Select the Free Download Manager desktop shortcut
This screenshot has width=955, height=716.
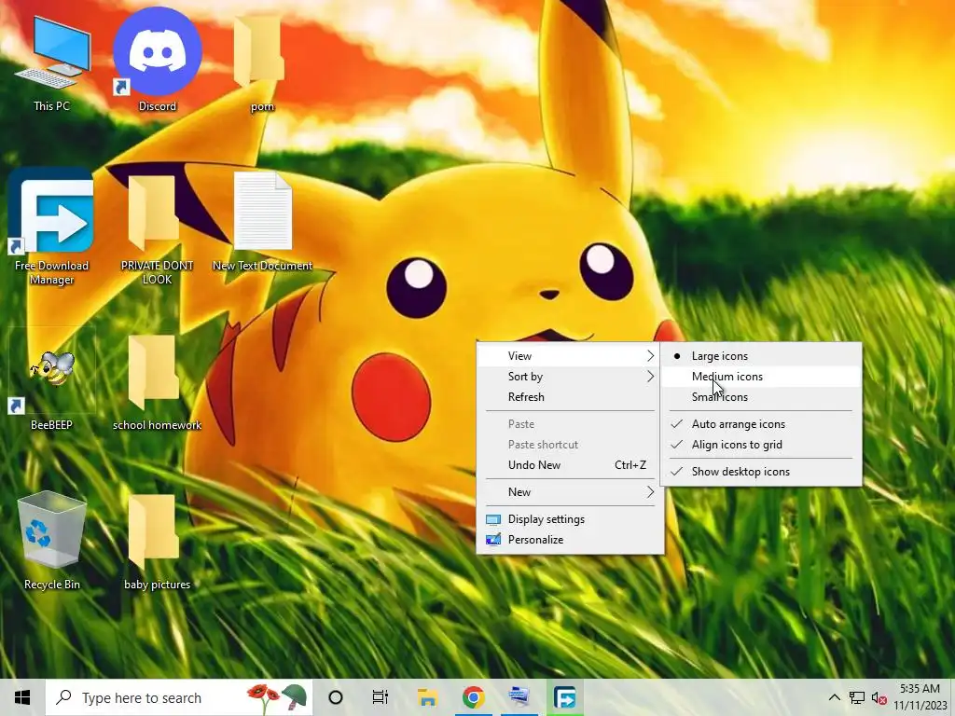click(x=52, y=227)
